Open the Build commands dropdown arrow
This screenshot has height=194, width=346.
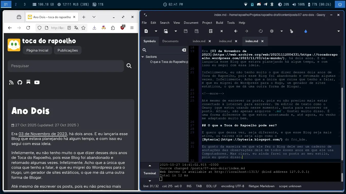pos(282,31)
